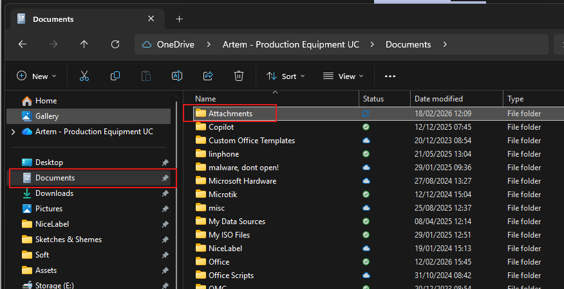
Task: Unpin Documents from Quick access
Action: coord(165,178)
